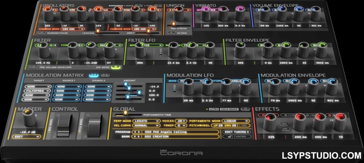Click the filter /2 power icon
Screen dimensions: 364x163
pyautogui.click(x=50, y=45)
